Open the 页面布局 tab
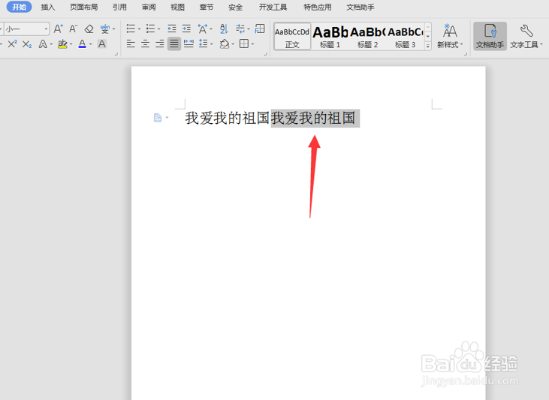 [83, 7]
